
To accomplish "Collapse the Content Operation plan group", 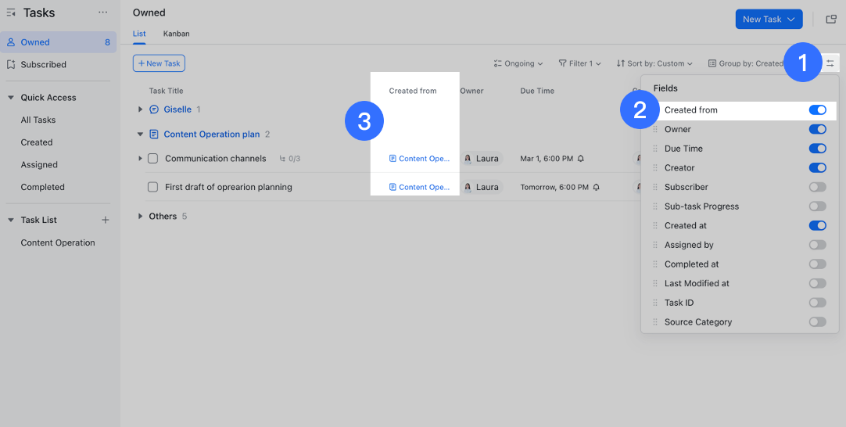I will pyautogui.click(x=141, y=135).
